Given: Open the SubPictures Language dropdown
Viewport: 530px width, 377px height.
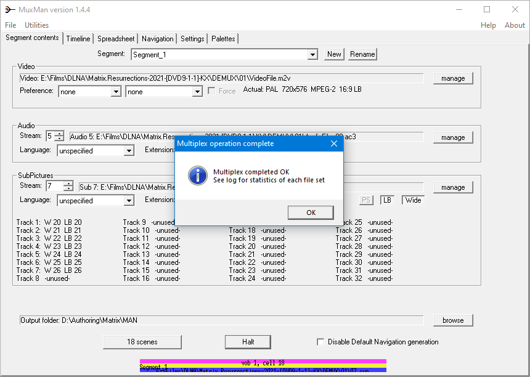Looking at the screenshot, I should [x=129, y=201].
